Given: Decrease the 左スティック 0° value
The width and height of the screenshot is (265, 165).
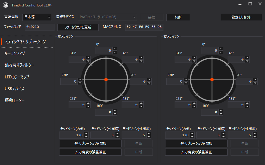Looking at the screenshot, I should 115,52.
